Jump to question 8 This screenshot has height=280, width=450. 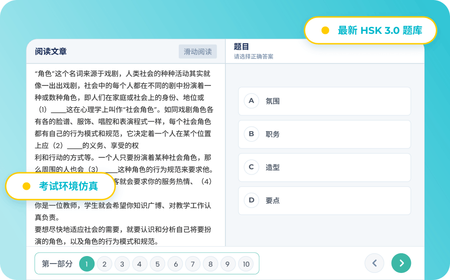click(210, 264)
